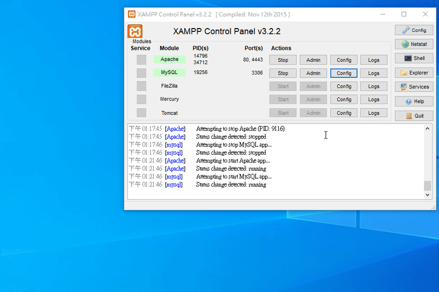Open FileZilla Config menu
439x292 pixels.
coord(344,86)
